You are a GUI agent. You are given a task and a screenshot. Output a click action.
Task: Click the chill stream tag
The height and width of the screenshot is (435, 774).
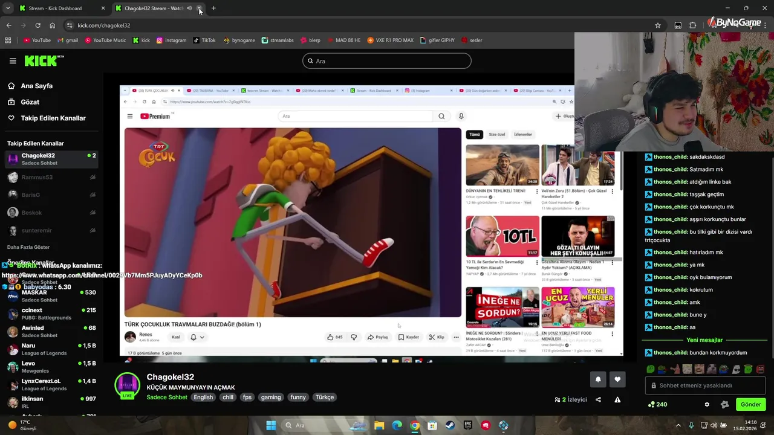(228, 397)
